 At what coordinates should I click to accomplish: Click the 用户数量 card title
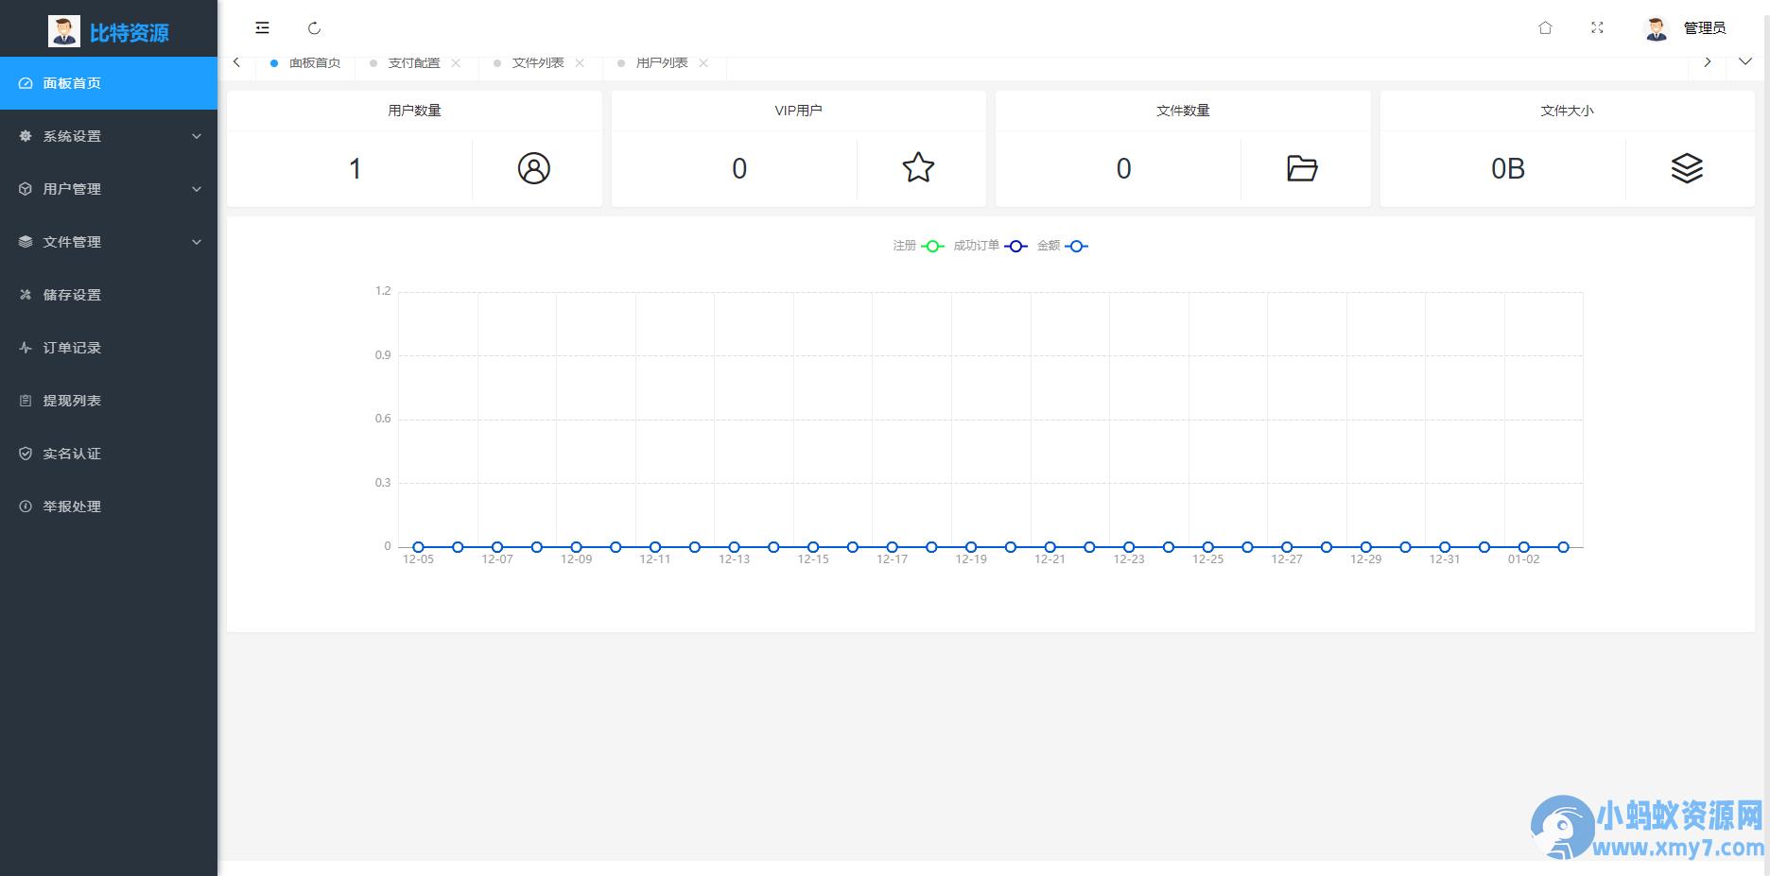click(x=414, y=111)
